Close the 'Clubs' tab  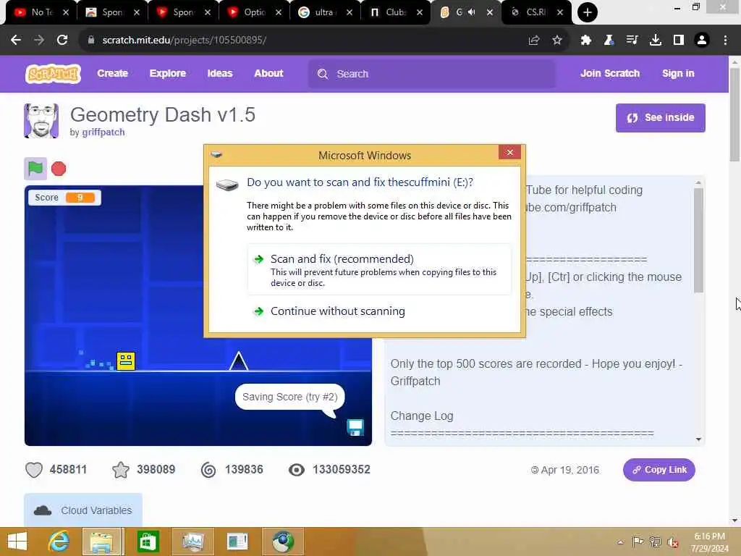(x=420, y=12)
